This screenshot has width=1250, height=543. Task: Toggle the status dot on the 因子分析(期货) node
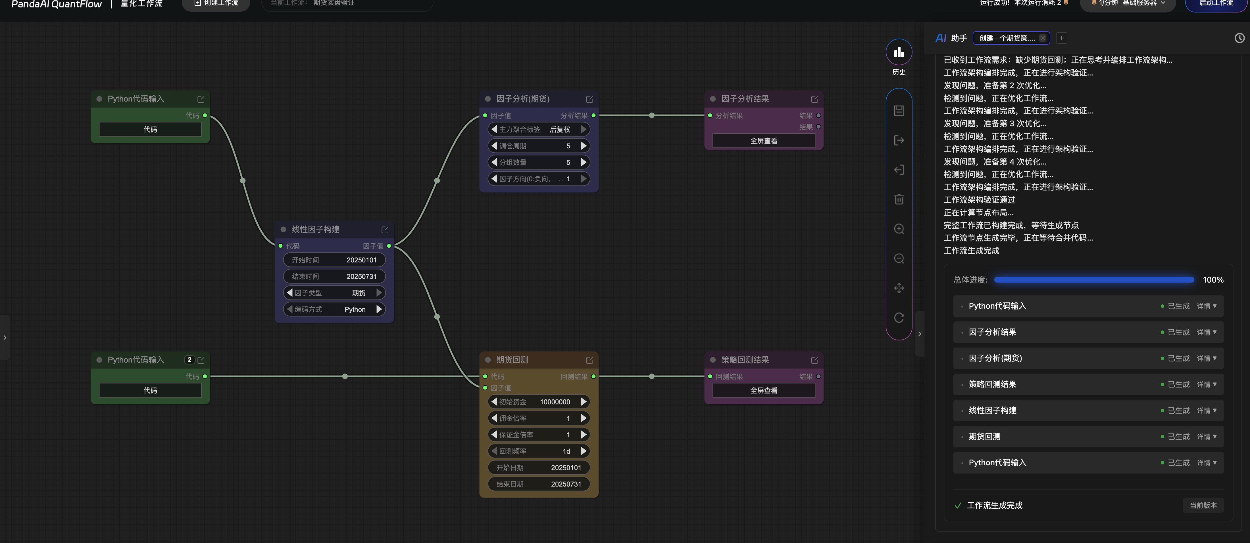click(488, 99)
